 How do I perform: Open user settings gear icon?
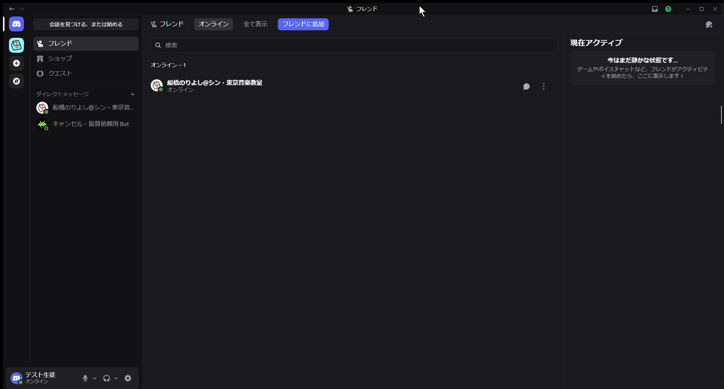tap(128, 378)
